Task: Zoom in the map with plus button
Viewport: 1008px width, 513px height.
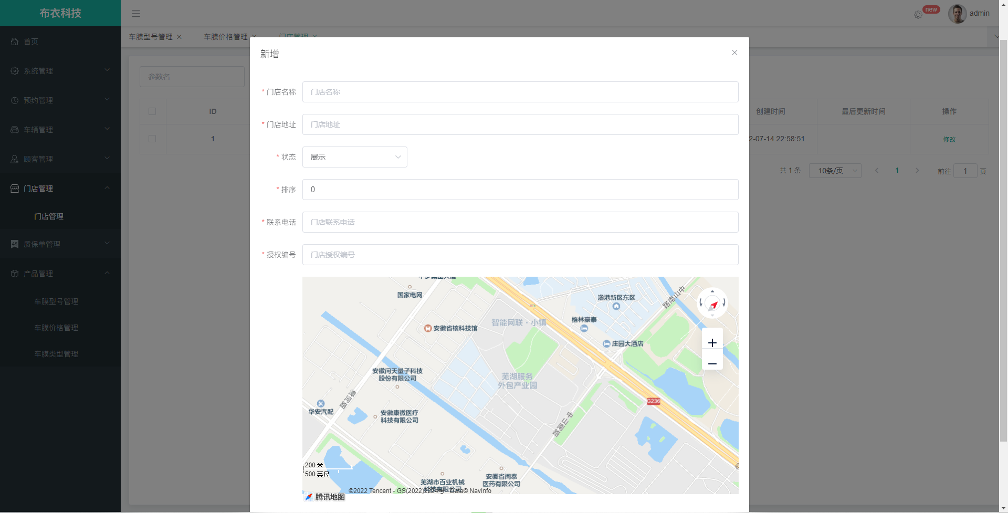Action: pos(712,343)
